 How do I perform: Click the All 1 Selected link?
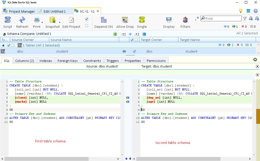[x=246, y=33]
